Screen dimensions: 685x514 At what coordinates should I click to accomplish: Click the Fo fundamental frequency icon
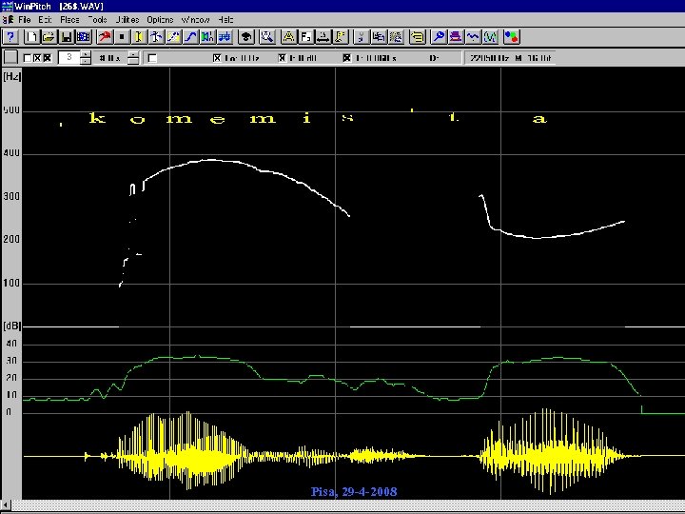[305, 37]
